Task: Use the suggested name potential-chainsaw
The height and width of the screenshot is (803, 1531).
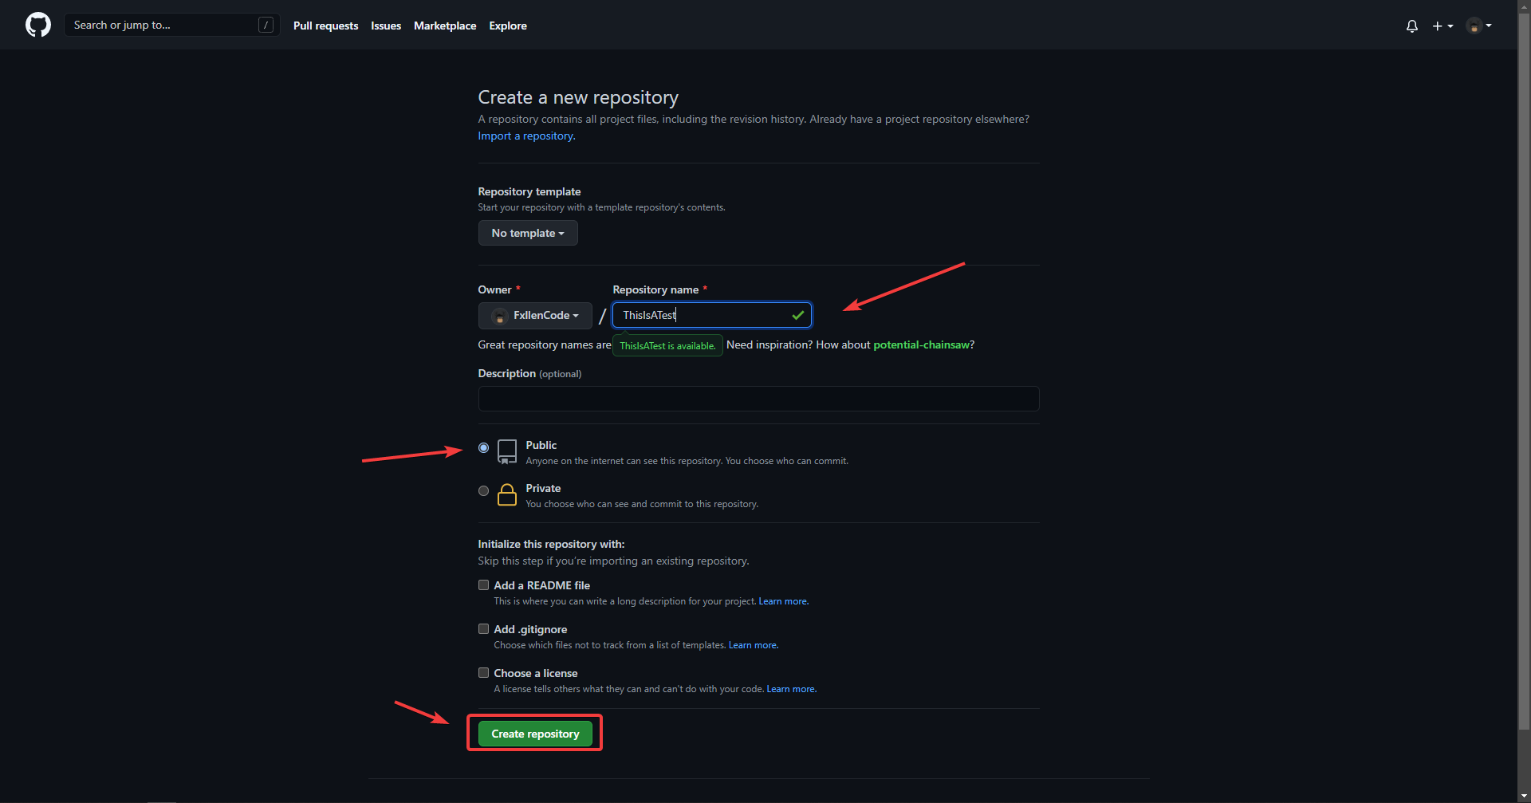Action: click(x=921, y=344)
